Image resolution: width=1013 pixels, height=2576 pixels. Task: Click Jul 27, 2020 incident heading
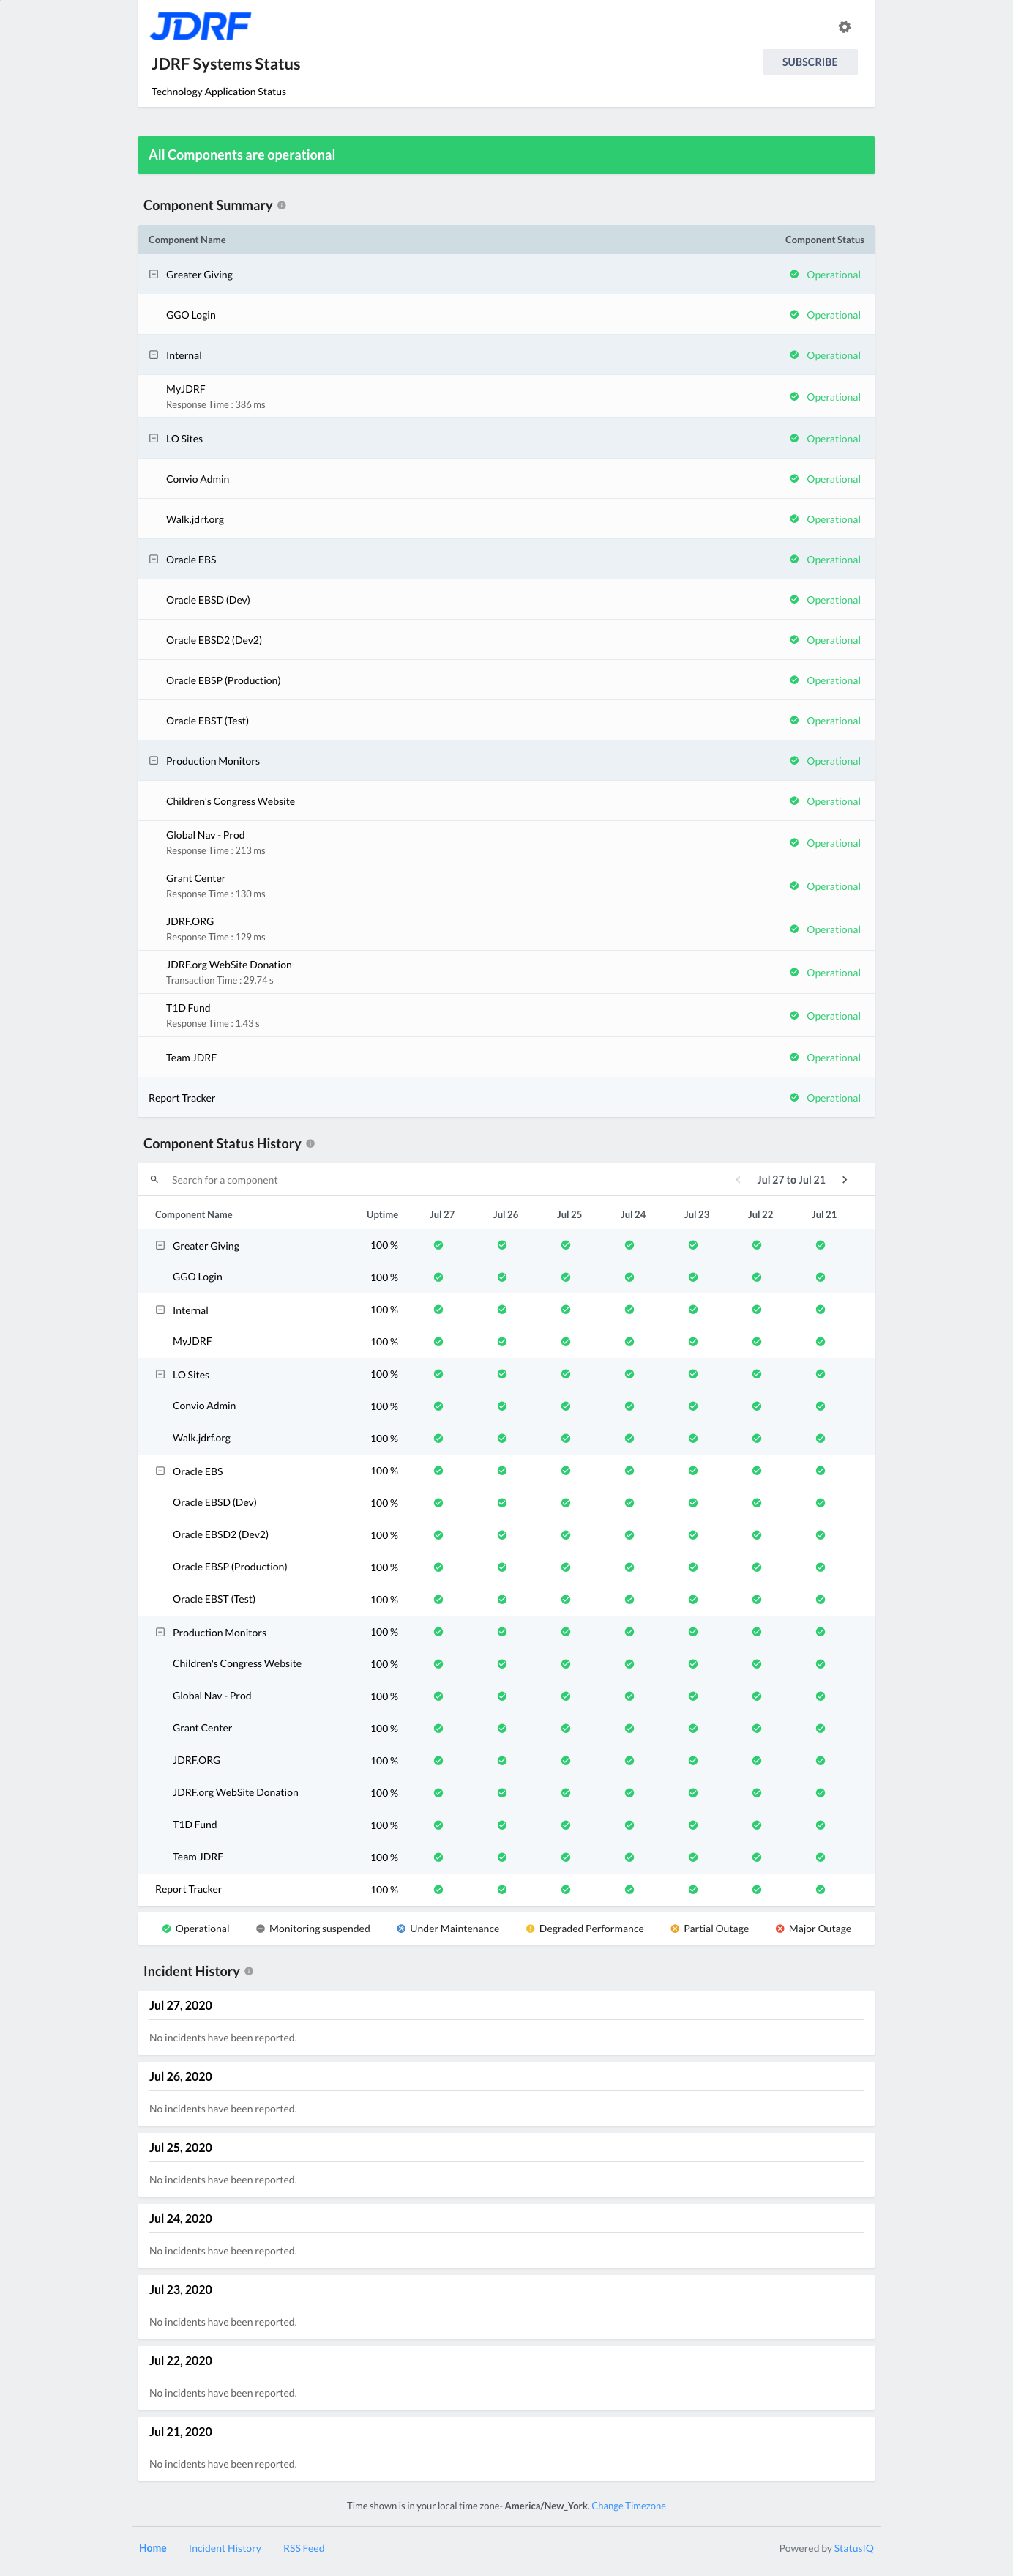[x=181, y=2005]
